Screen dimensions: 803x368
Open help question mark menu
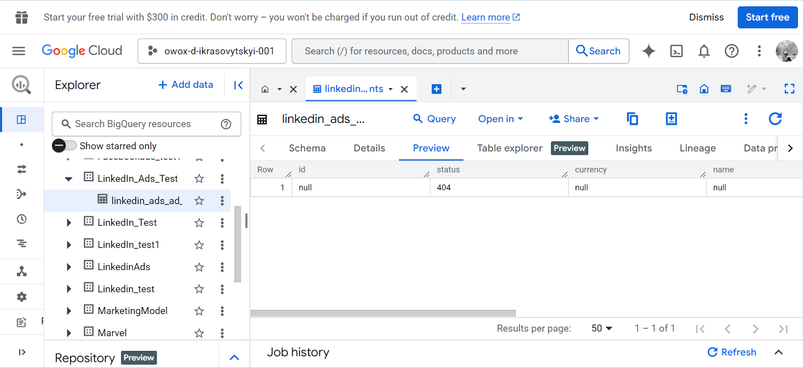[731, 51]
